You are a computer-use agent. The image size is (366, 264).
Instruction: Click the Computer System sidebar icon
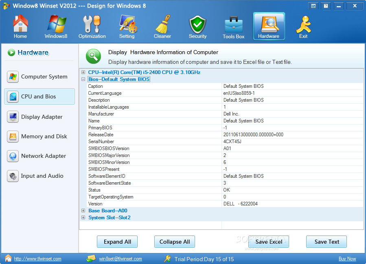click(x=13, y=77)
